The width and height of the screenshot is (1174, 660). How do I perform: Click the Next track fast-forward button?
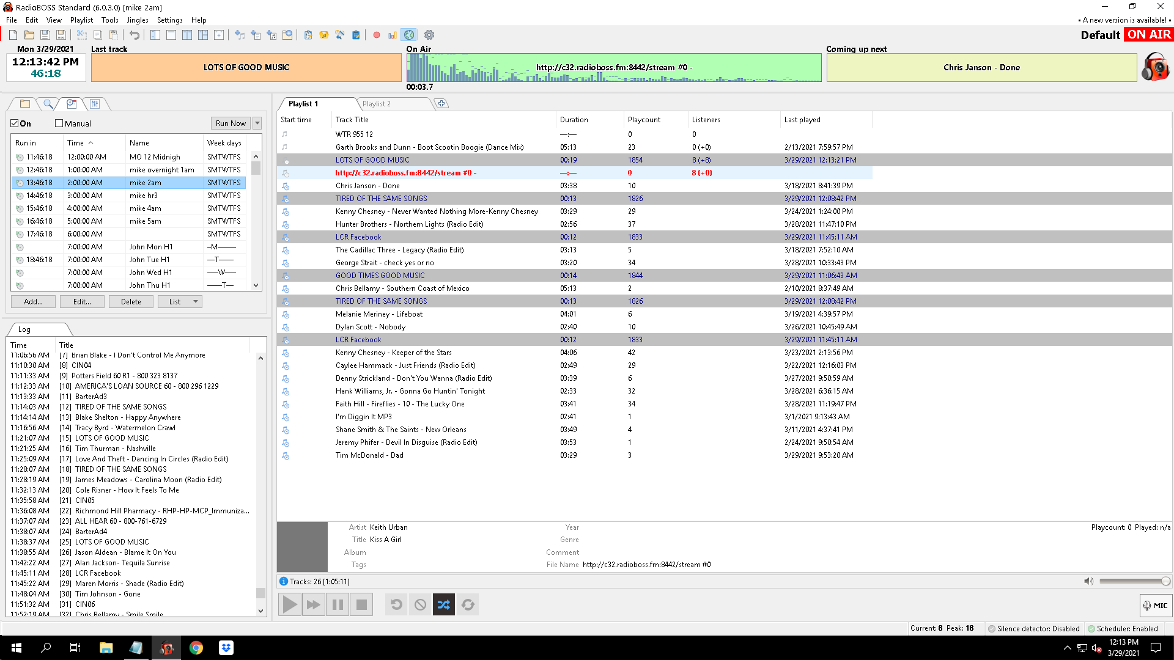pos(314,605)
